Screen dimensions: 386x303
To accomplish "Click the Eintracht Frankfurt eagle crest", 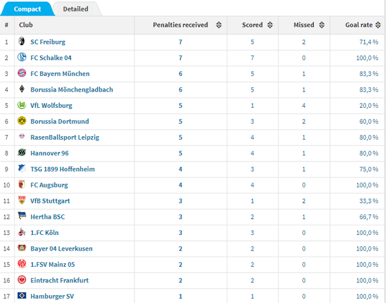I will point(22,280).
